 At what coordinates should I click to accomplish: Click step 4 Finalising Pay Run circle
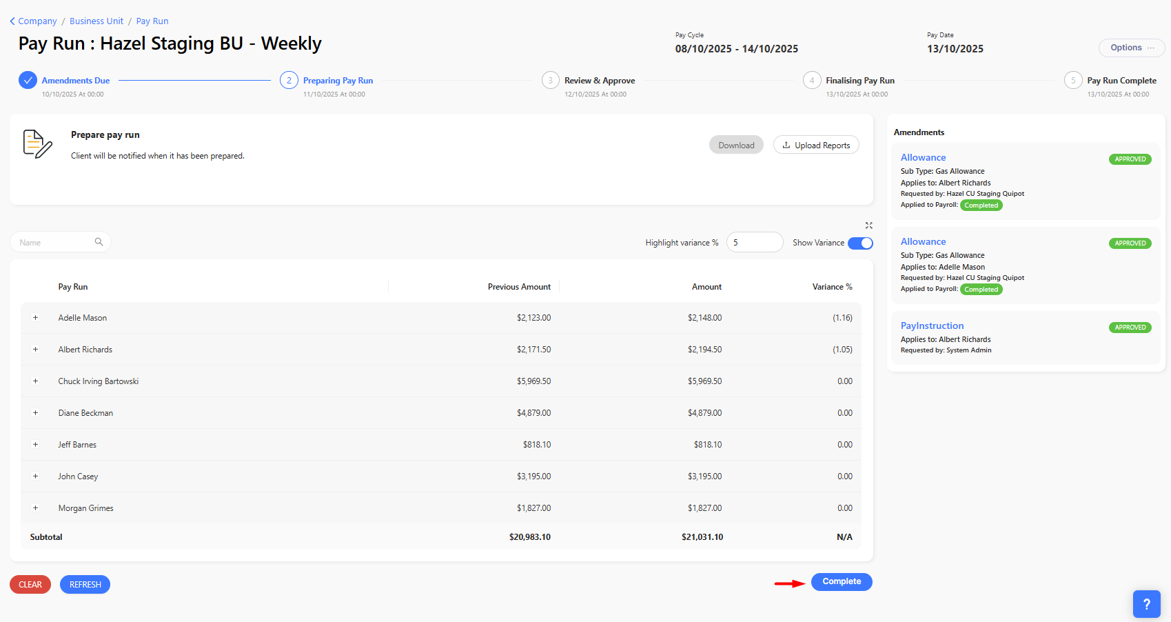(x=812, y=81)
